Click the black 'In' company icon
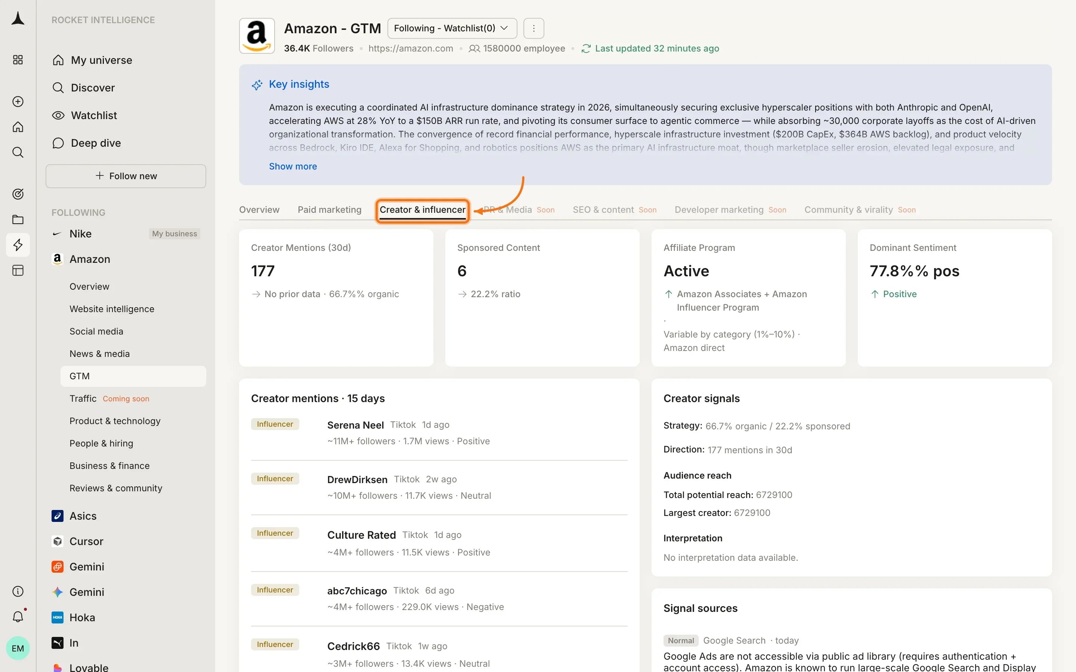Screen dimensions: 1076x672 pyautogui.click(x=58, y=643)
